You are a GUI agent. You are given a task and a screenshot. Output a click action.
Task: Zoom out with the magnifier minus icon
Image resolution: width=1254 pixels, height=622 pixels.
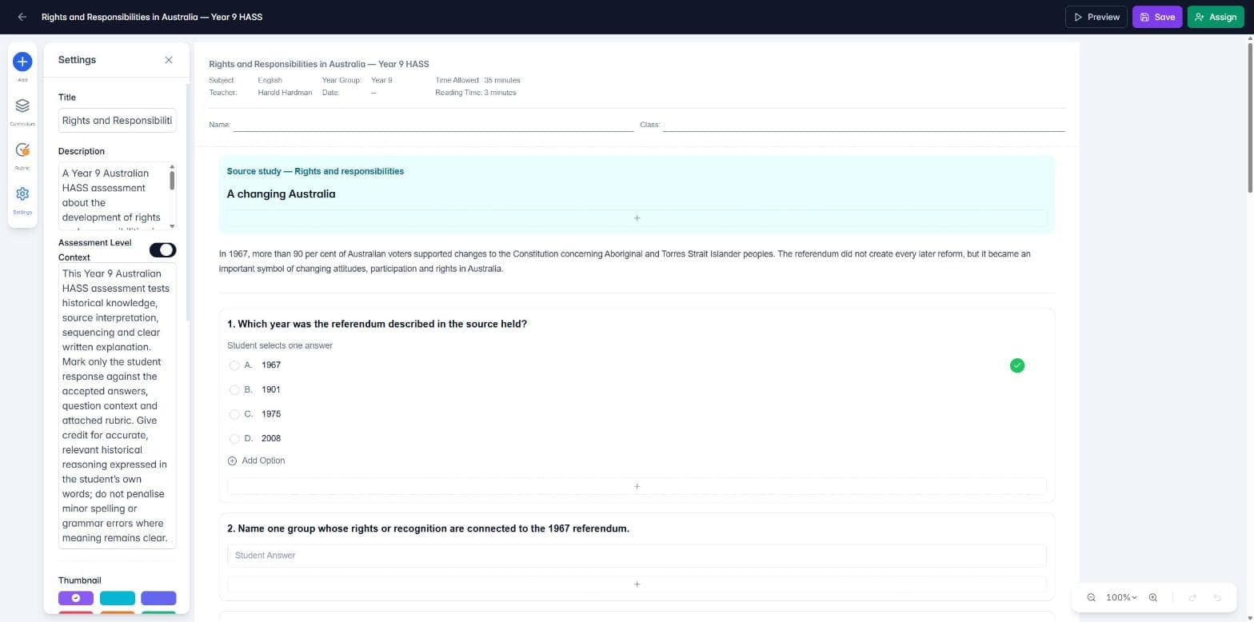[x=1091, y=598]
